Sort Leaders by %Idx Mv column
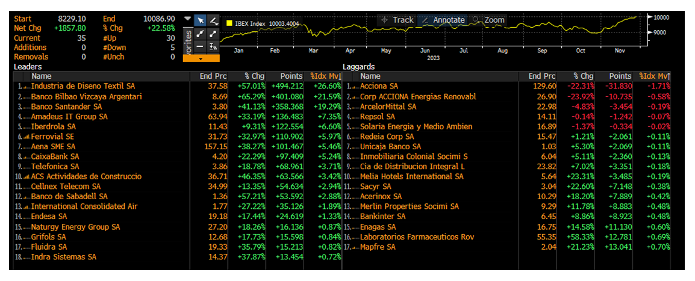The height and width of the screenshot is (281, 695). 325,76
